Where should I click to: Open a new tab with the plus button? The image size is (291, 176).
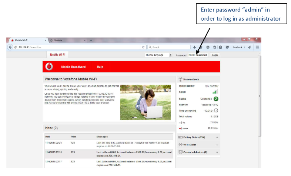(x=91, y=41)
